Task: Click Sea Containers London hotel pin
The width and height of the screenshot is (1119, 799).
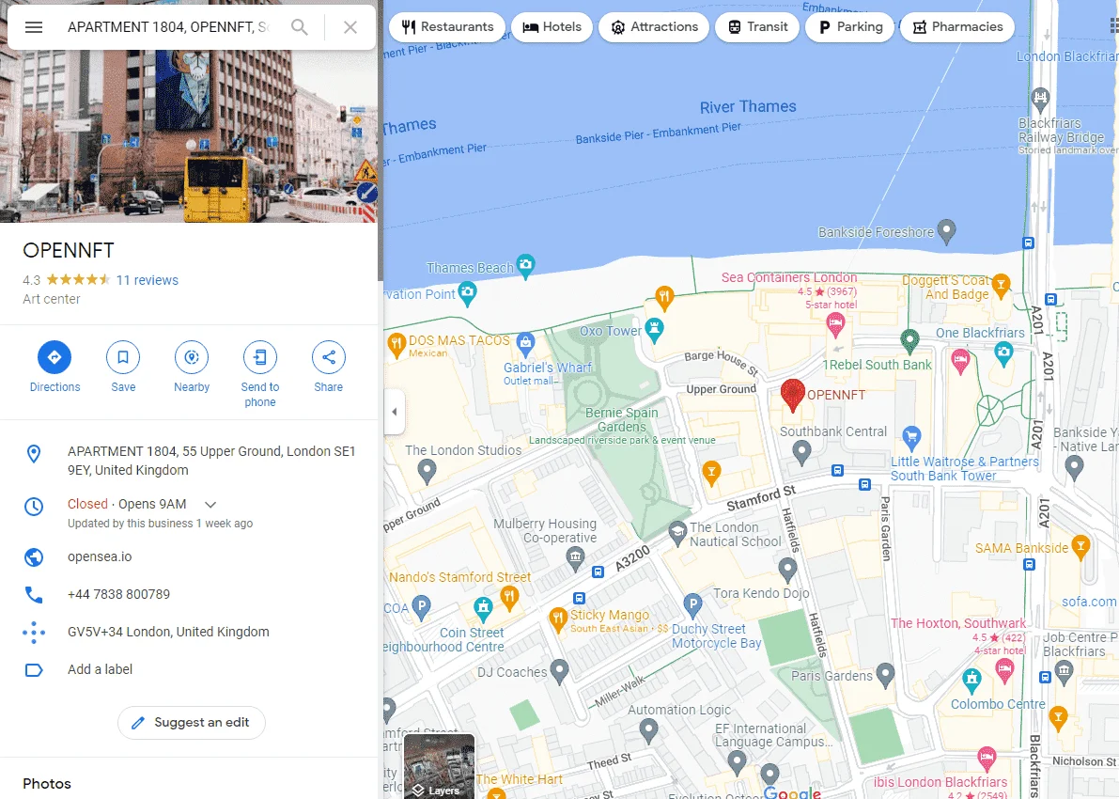Action: (835, 325)
